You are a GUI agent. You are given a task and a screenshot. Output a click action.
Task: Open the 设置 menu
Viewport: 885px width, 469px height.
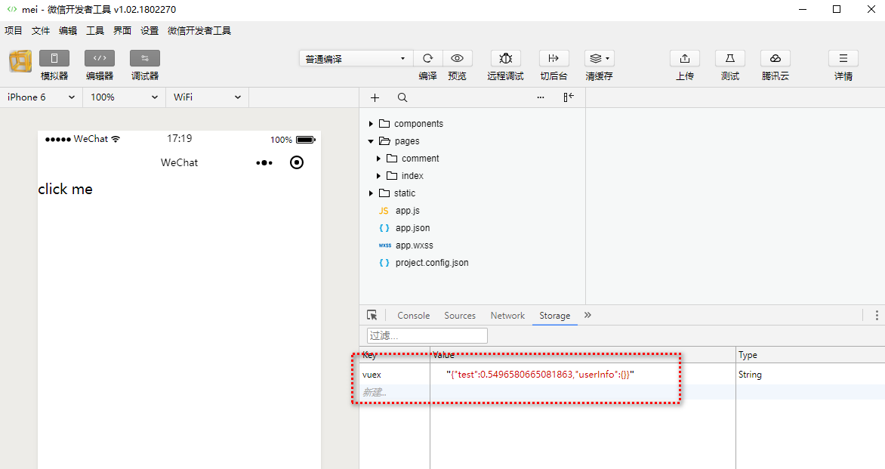150,30
